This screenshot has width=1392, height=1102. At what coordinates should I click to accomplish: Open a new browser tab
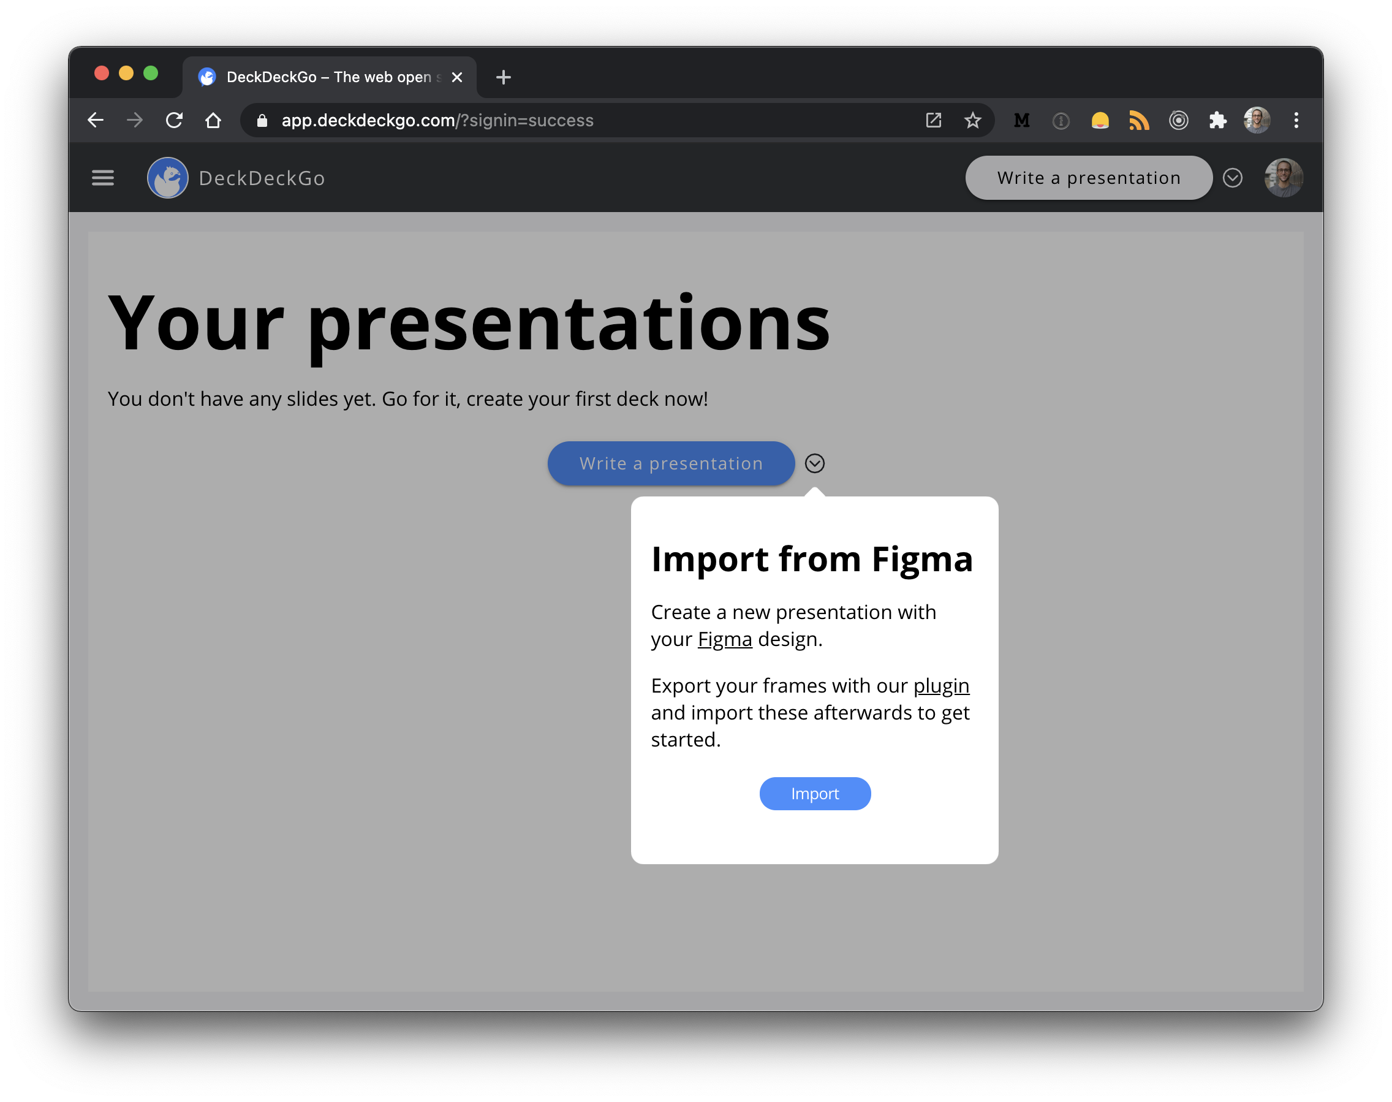pos(503,77)
